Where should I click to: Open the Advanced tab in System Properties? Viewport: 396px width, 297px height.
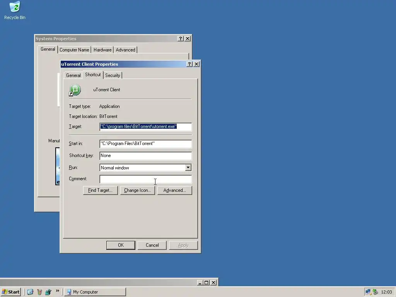point(126,50)
